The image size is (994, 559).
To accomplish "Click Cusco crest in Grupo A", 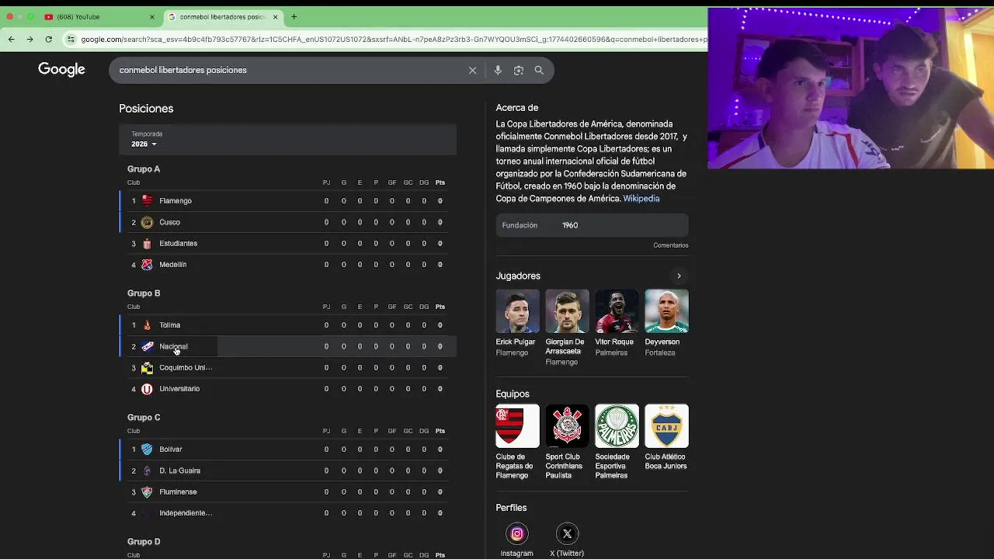I will click(x=147, y=222).
